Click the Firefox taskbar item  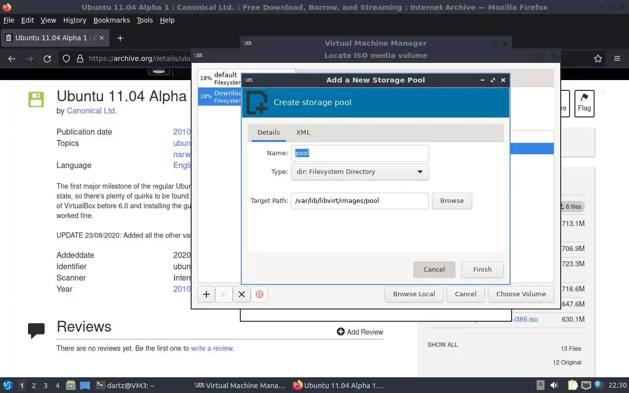(x=339, y=386)
